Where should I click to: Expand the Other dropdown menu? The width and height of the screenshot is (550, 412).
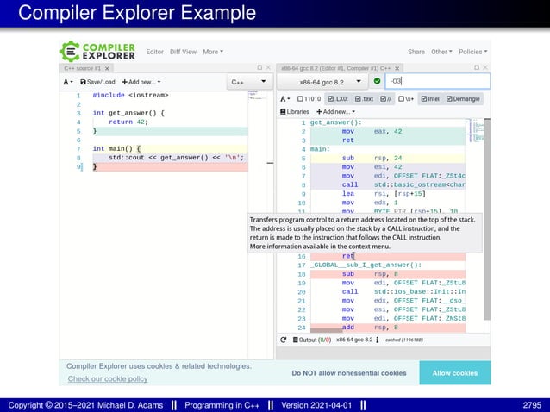click(x=441, y=52)
